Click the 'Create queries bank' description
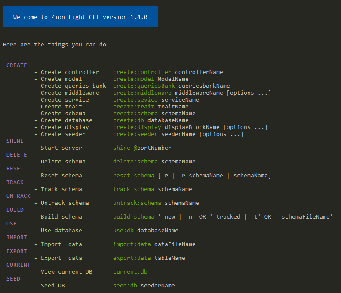341x293 pixels. pyautogui.click(x=73, y=86)
